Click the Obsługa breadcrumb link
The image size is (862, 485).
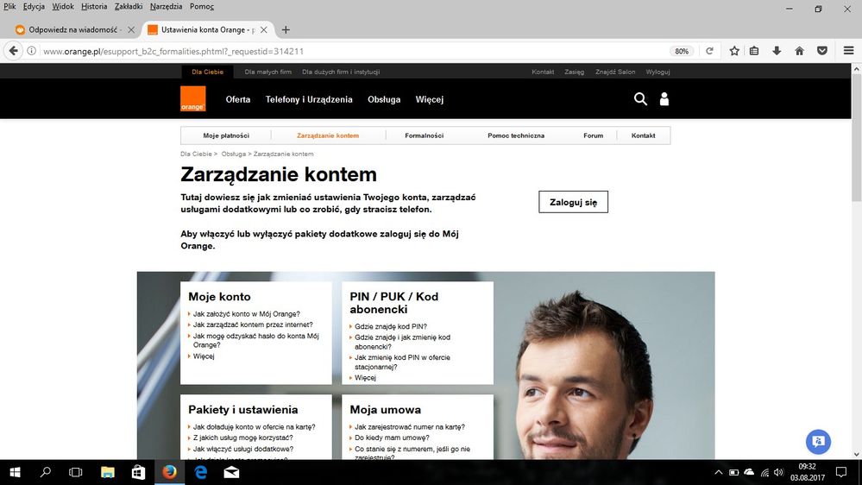233,154
